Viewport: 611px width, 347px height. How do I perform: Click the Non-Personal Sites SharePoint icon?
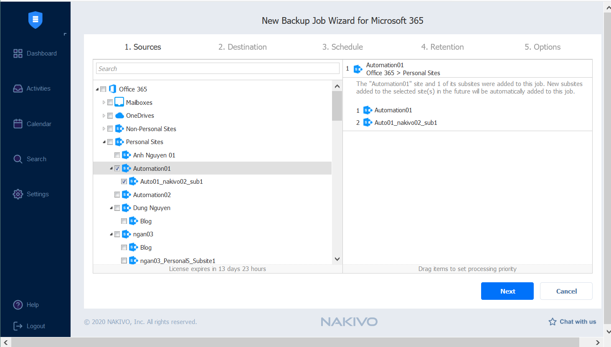tap(119, 129)
